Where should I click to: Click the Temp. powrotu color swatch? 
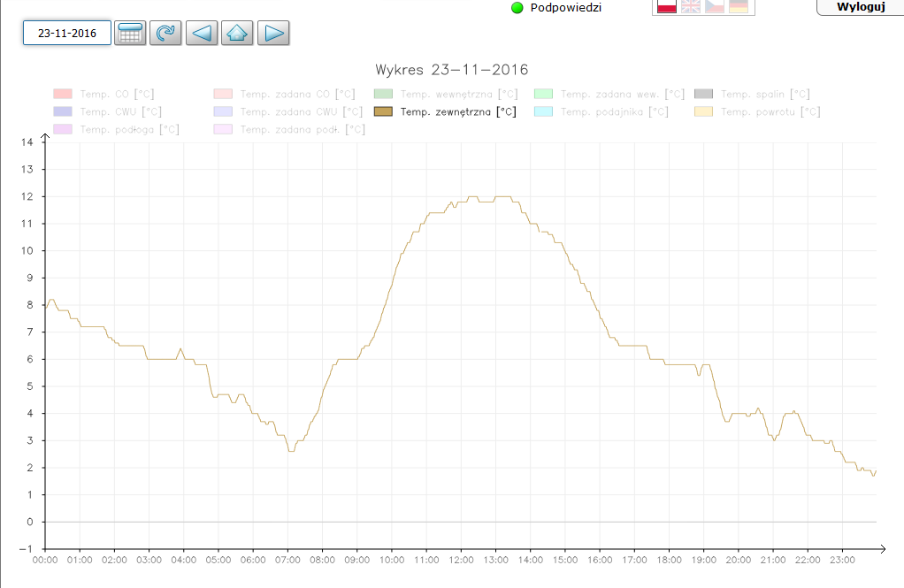tap(704, 112)
